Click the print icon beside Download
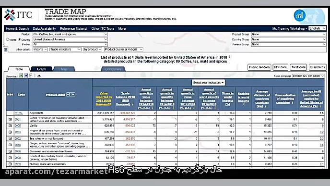 (x=39, y=76)
